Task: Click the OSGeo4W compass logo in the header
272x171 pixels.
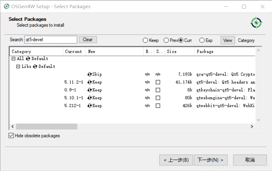Action: coord(256,23)
